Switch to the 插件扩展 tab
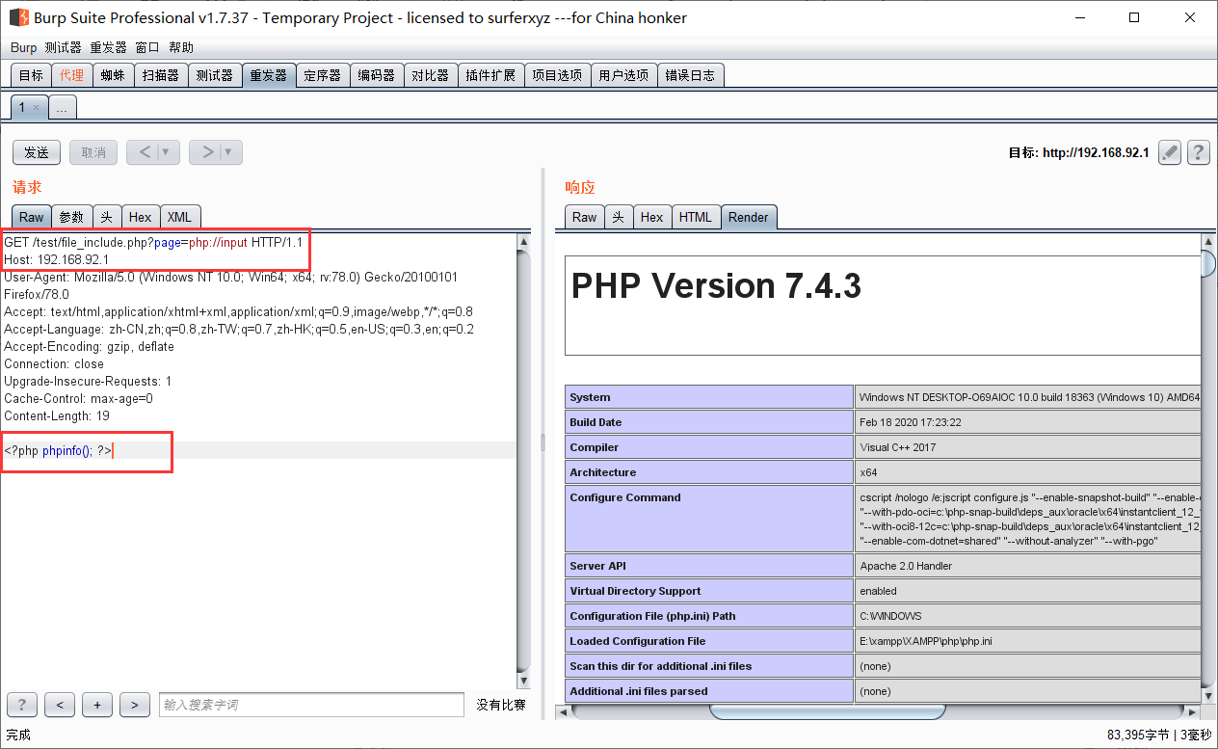The image size is (1218, 749). (x=490, y=75)
